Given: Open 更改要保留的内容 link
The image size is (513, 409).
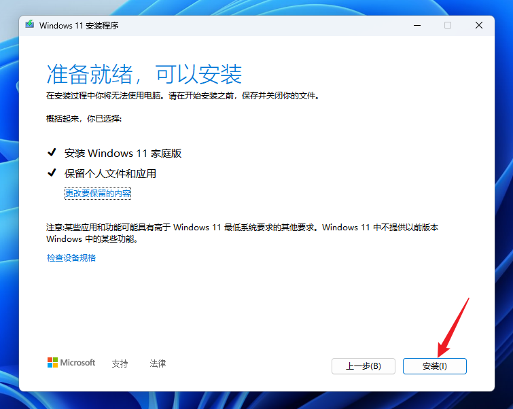Looking at the screenshot, I should click(98, 194).
